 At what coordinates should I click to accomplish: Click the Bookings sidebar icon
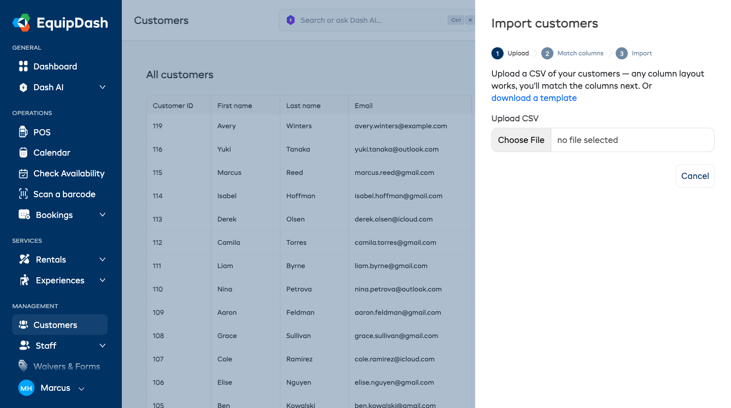pos(24,215)
